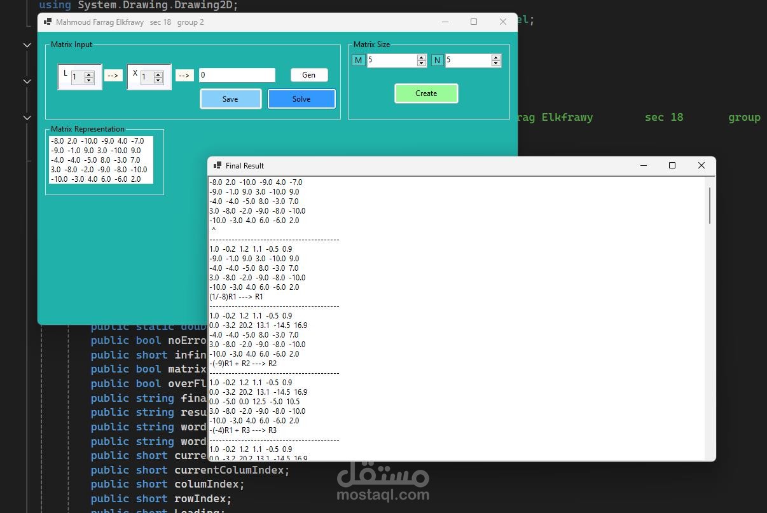Increment the N size spinner up arrow

(496, 58)
